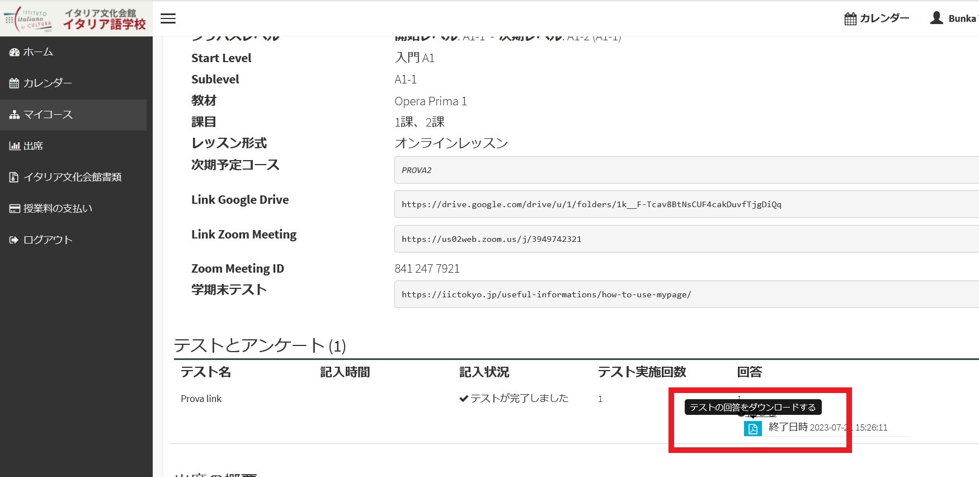Open カレンダー from the sidebar
The width and height of the screenshot is (979, 477).
pos(48,83)
